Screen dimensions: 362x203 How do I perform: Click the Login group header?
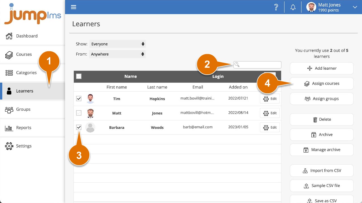coord(218,76)
